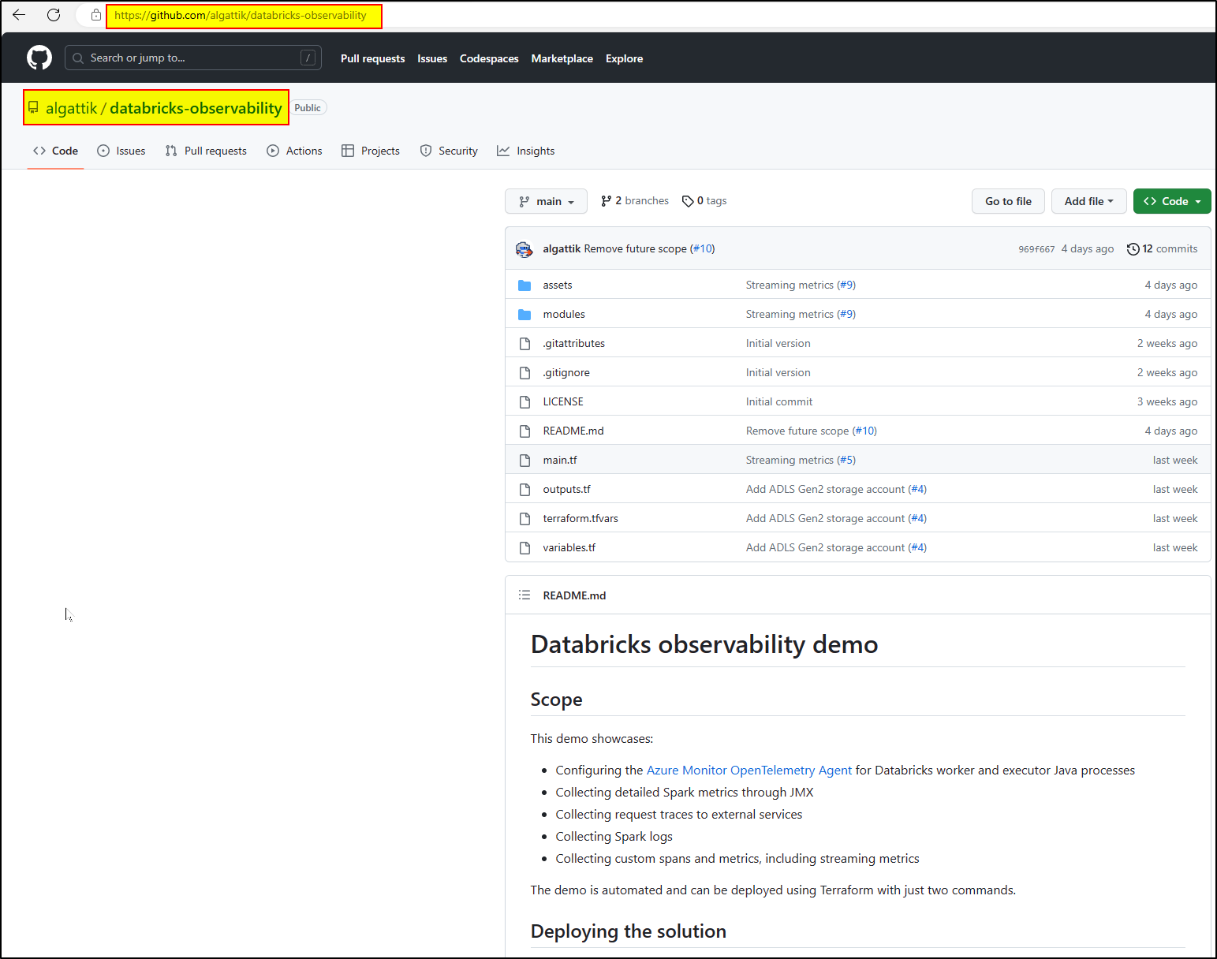Click the file icon next to LICENSE
This screenshot has height=959, width=1217.
tap(525, 401)
